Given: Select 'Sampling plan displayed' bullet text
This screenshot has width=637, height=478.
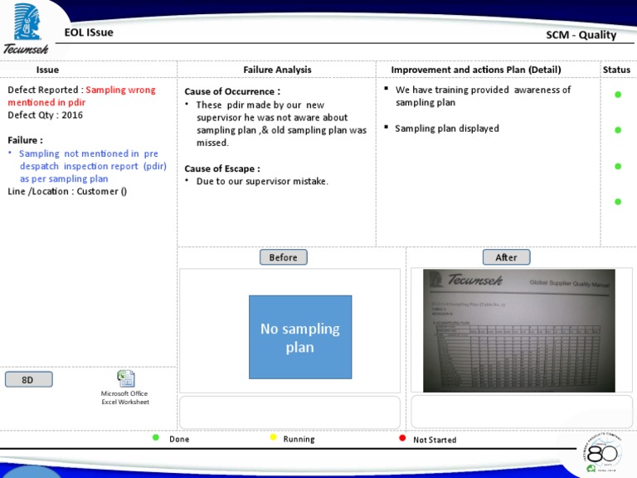Looking at the screenshot, I should tap(447, 129).
